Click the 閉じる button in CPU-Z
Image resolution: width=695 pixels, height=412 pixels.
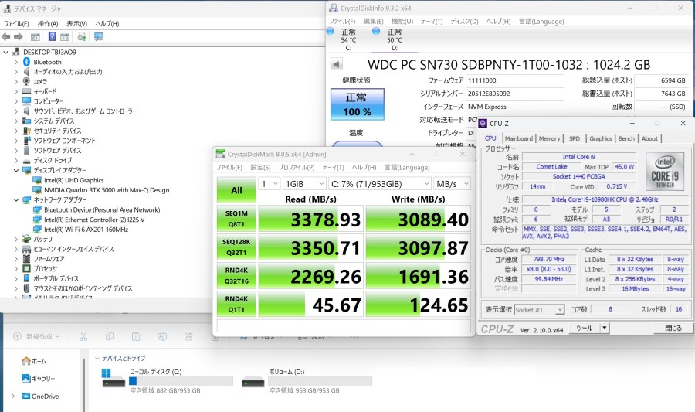(673, 329)
